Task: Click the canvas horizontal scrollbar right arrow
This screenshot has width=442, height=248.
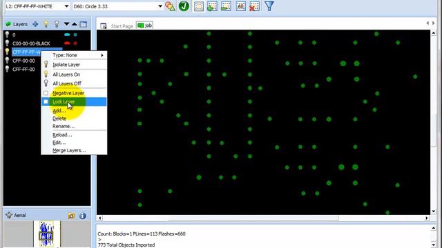Action: (x=427, y=218)
